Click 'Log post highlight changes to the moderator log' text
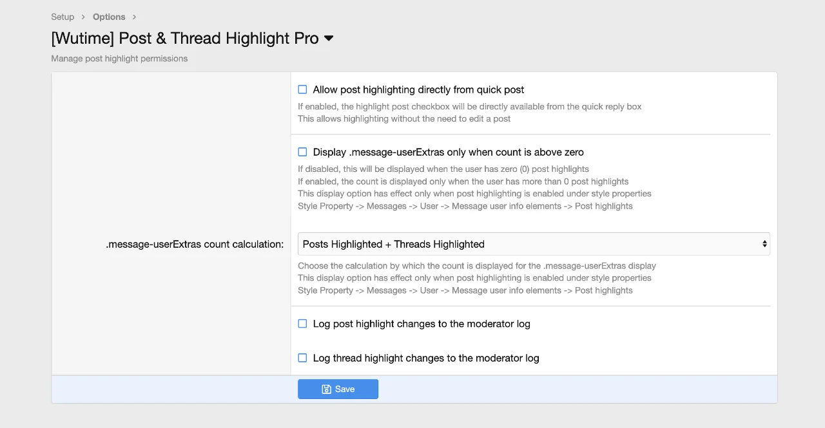 pyautogui.click(x=421, y=324)
